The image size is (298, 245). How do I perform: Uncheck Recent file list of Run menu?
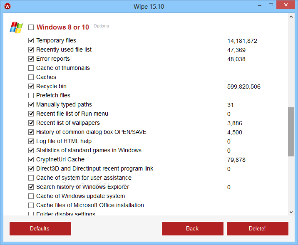point(31,114)
